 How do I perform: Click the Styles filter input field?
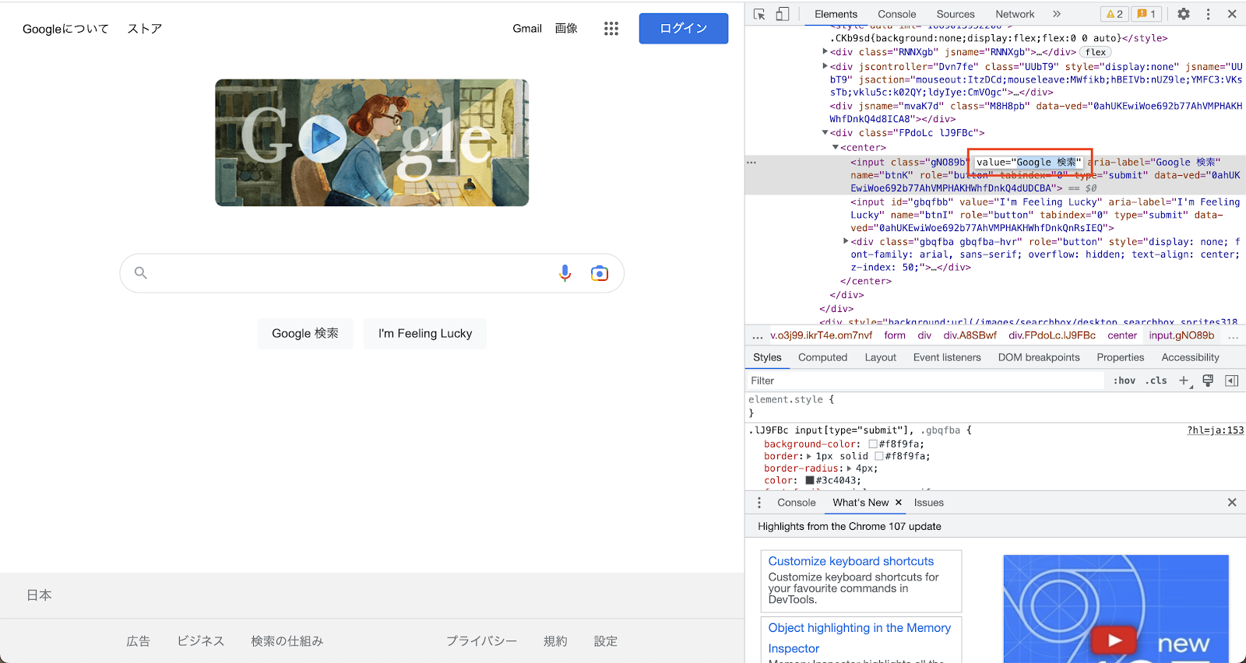(924, 381)
